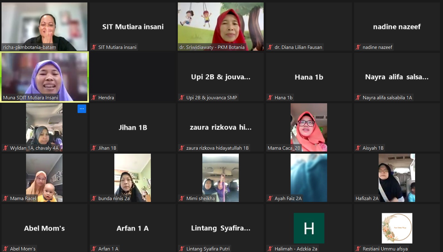This screenshot has height=252, width=443.
Task: Click the mic icon beside nadine nazeef
Action: (x=358, y=47)
